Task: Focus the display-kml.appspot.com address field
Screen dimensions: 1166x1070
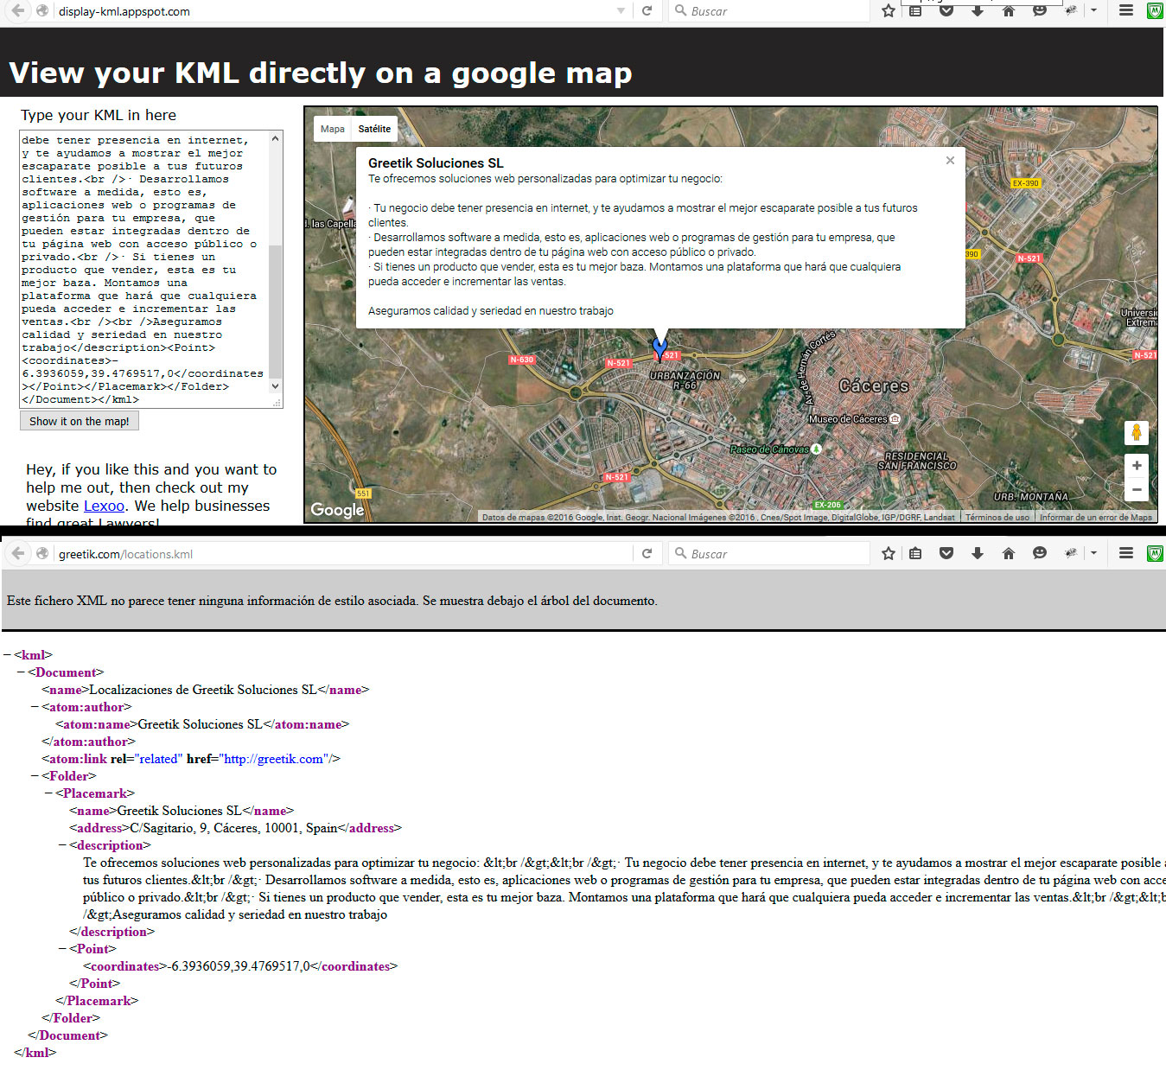Action: pos(333,10)
